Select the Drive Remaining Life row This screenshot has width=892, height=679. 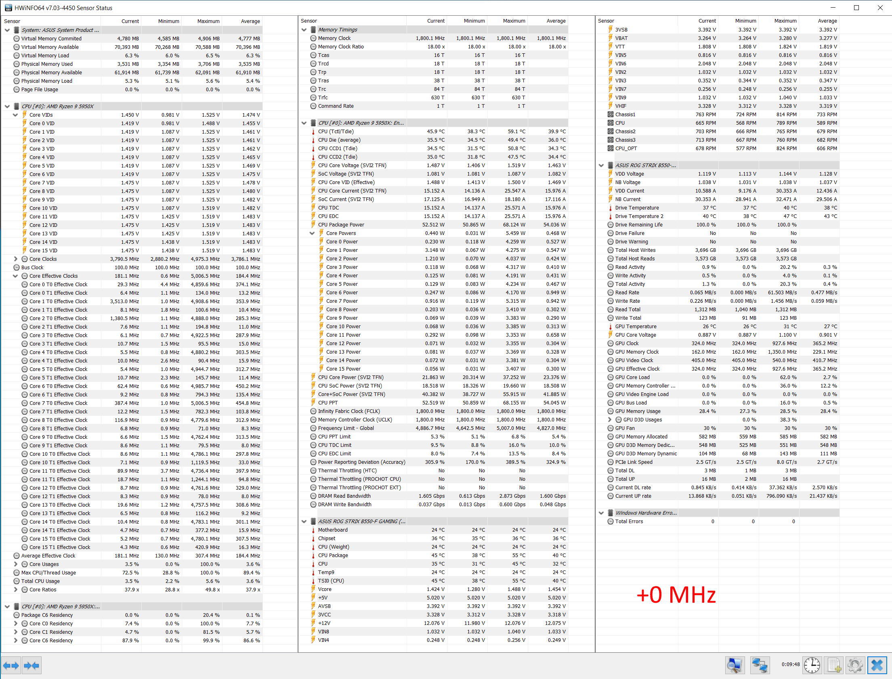[x=718, y=225]
